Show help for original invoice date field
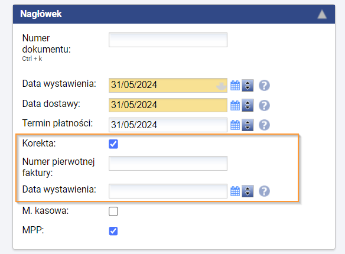This screenshot has height=254, width=345. coord(264,191)
